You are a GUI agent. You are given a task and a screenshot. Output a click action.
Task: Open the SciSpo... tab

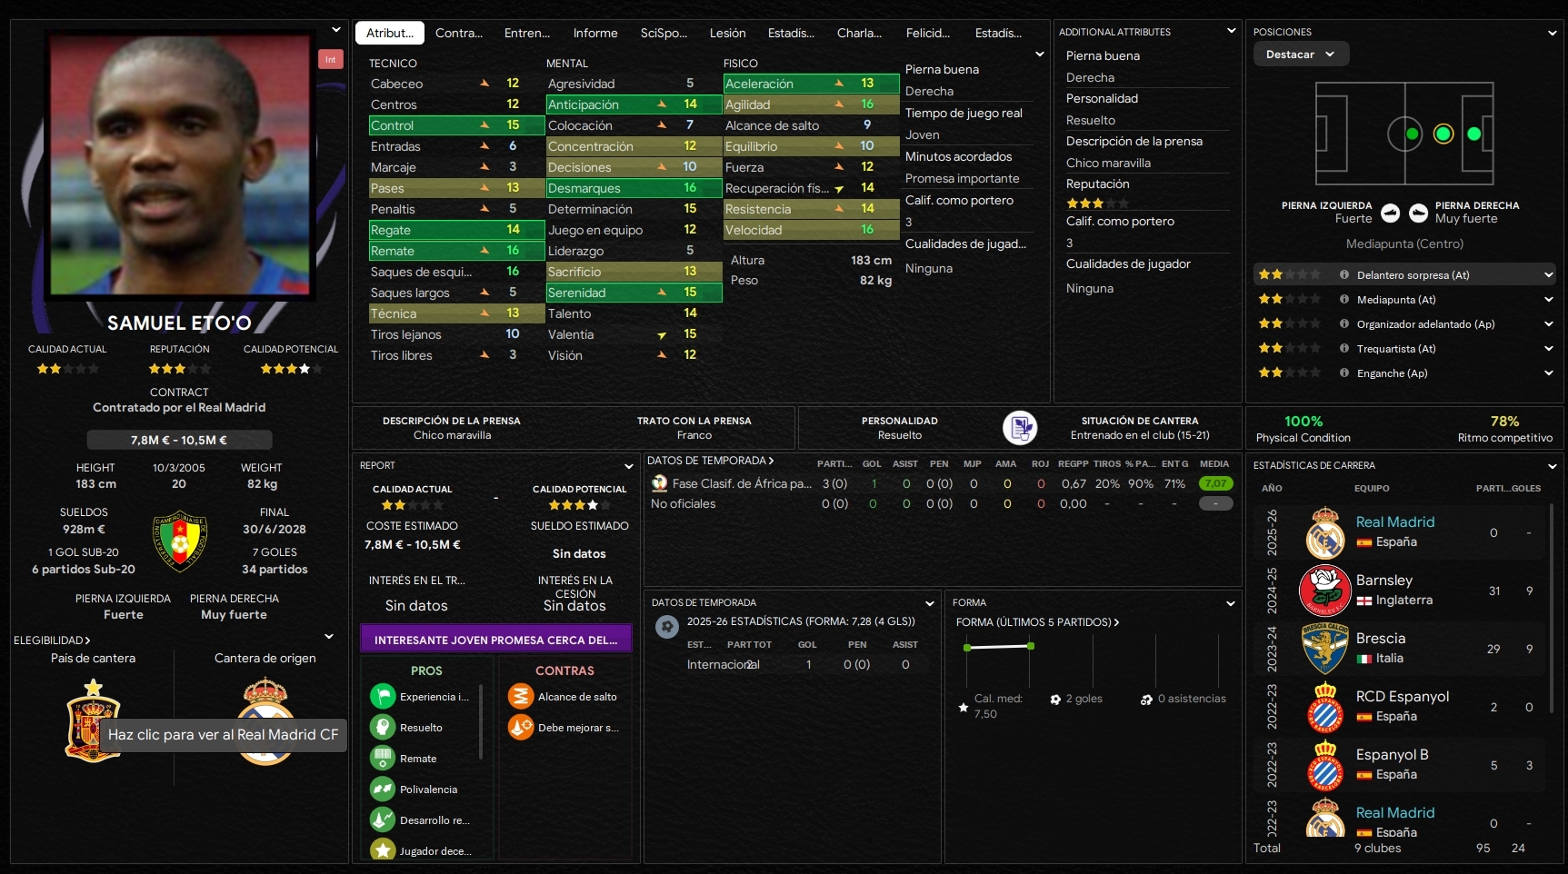point(664,33)
